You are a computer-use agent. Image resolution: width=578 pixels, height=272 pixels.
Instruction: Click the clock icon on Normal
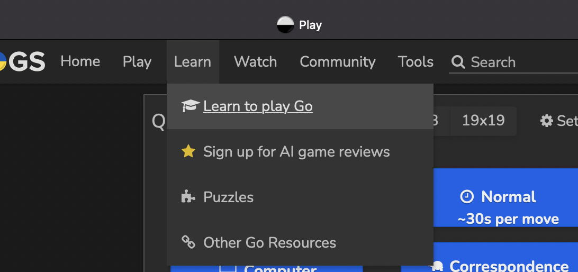coord(467,197)
